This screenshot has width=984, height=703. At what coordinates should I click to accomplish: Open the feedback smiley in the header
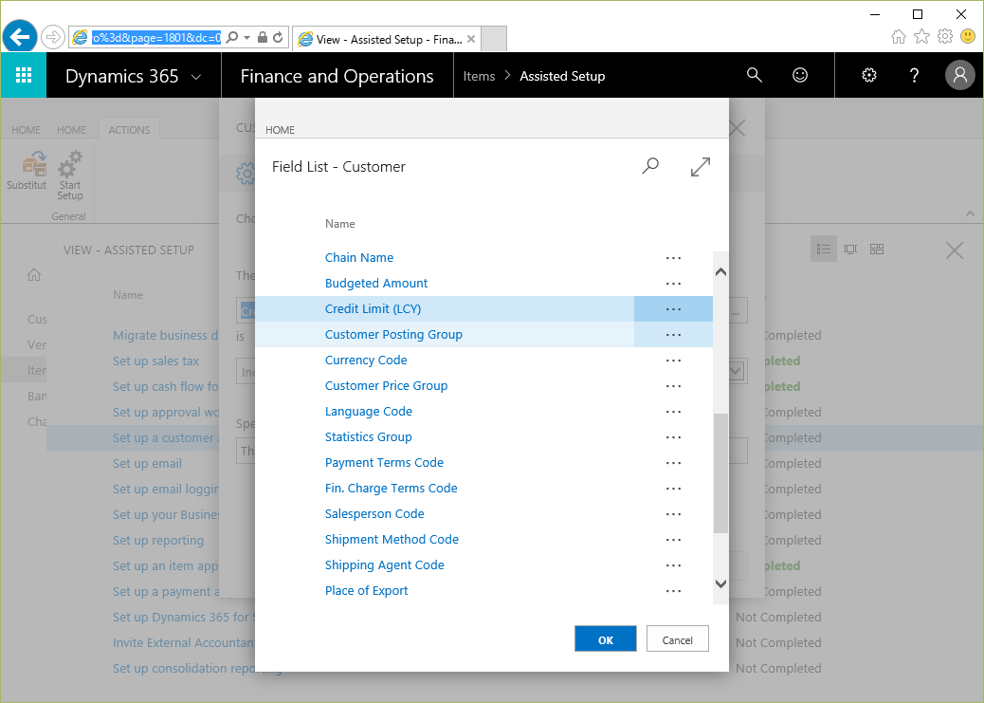point(799,75)
